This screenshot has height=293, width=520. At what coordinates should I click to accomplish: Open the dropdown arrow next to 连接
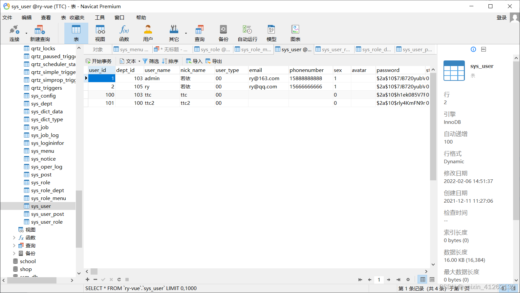coord(27,33)
